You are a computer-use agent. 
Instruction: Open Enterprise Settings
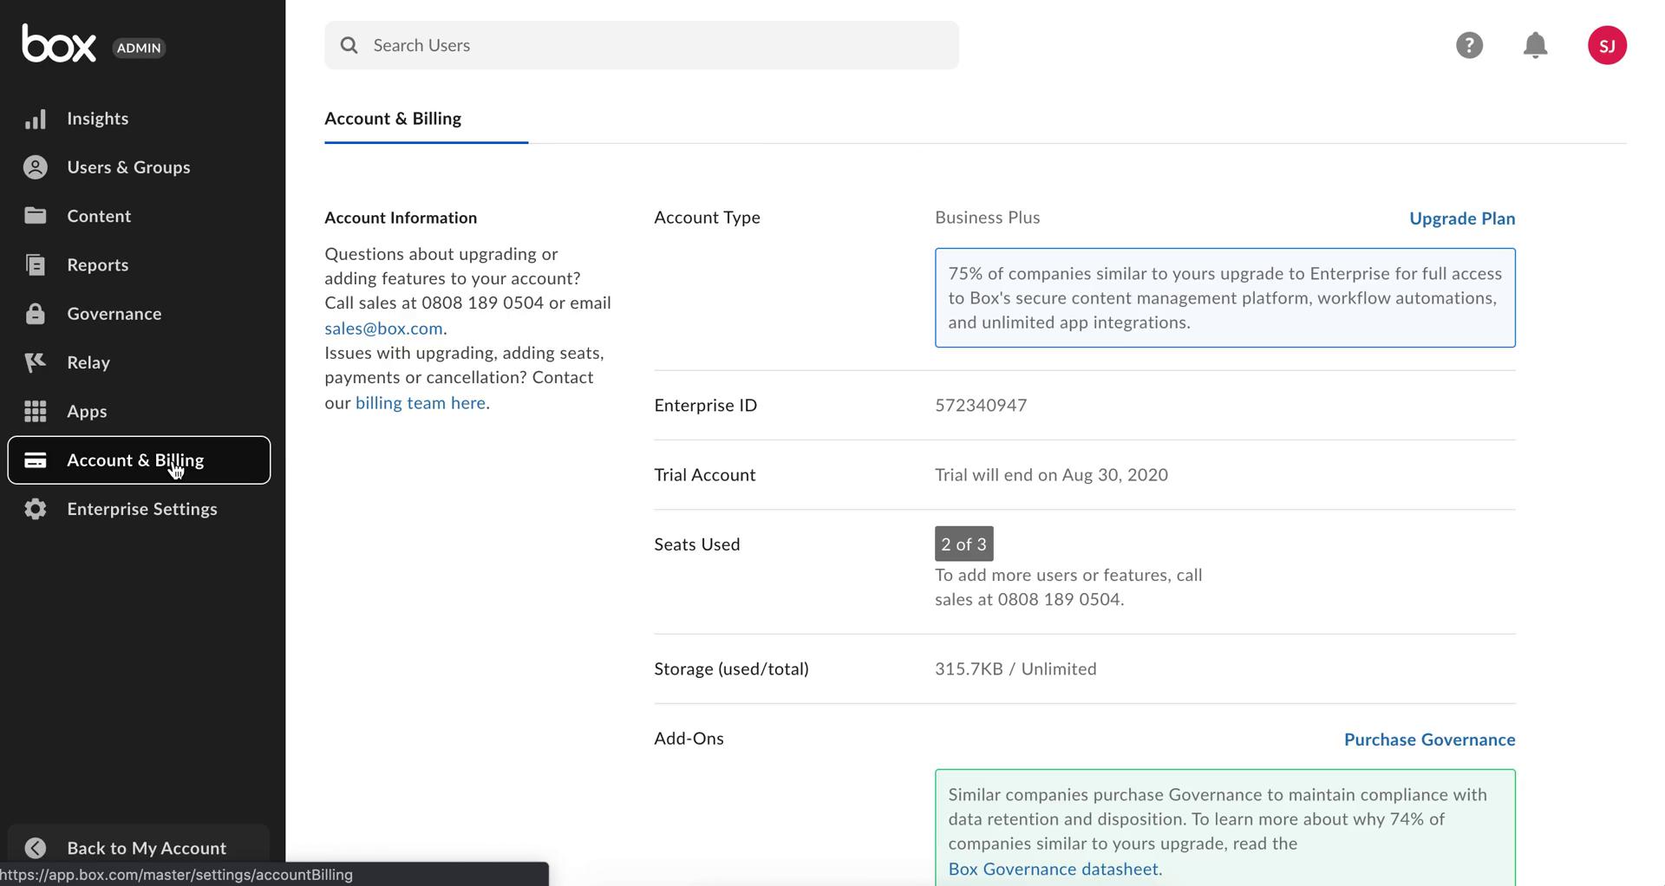(142, 509)
